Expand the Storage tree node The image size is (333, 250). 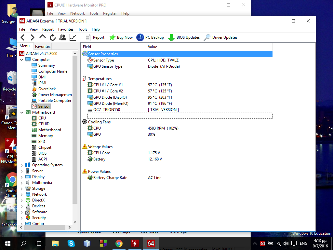click(22, 188)
